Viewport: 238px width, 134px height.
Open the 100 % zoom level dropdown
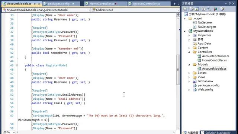pos(14,133)
